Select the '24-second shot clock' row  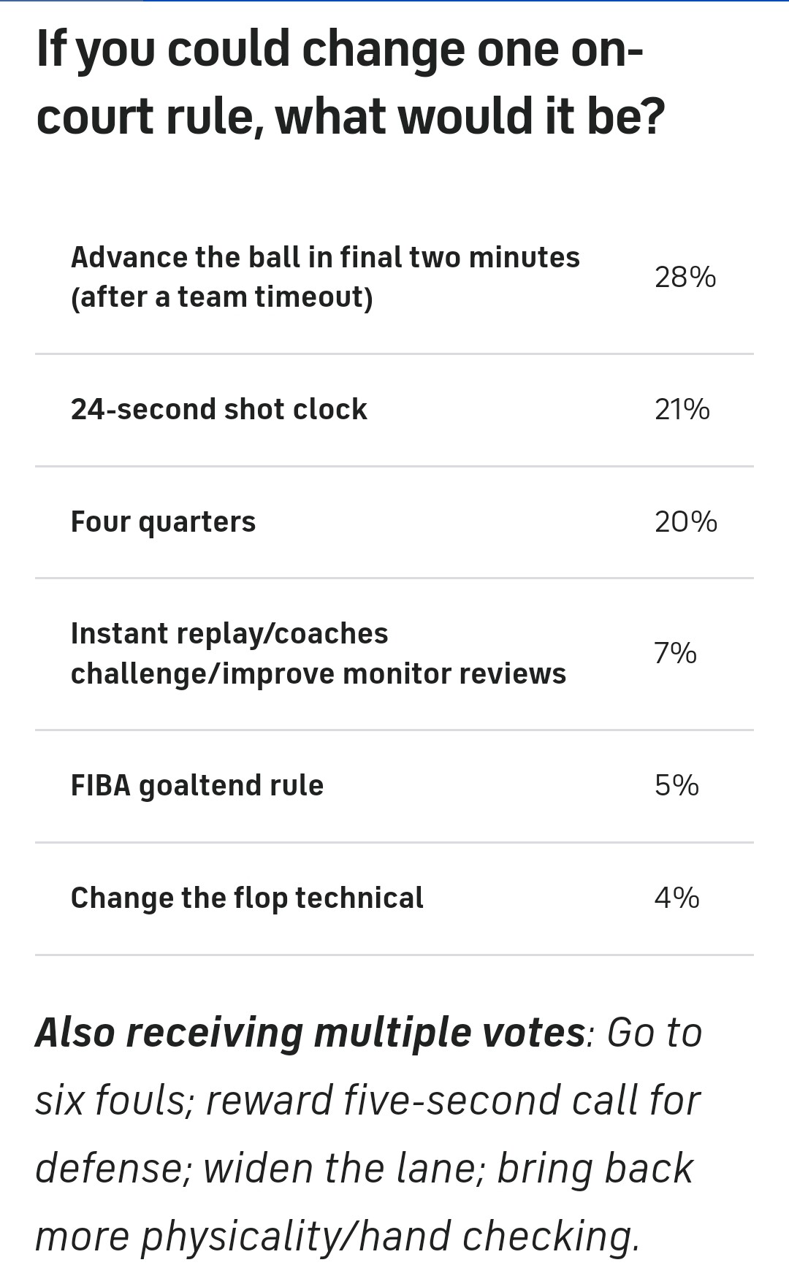pyautogui.click(x=218, y=410)
